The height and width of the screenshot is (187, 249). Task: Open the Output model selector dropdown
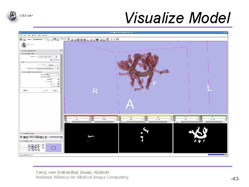47,69
